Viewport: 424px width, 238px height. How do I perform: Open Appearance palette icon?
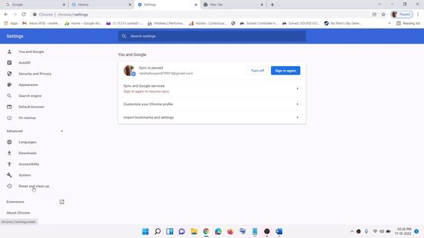(x=9, y=85)
